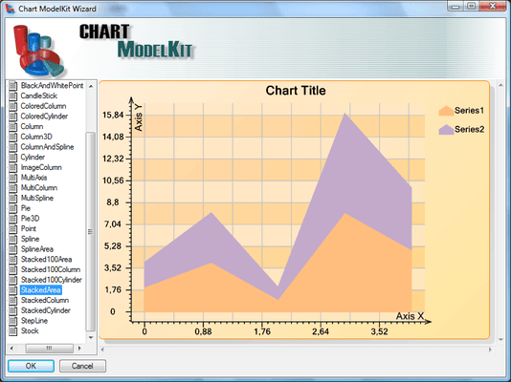Screen dimensions: 511x382
Task: Pick Stacked100Column from the list
Action: pos(51,269)
